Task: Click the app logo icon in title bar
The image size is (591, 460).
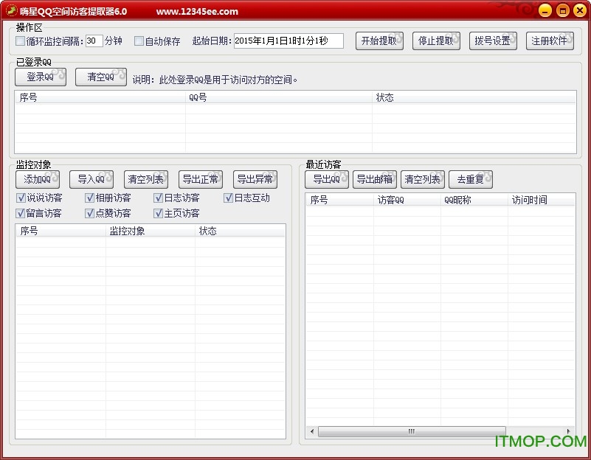Action: pos(11,11)
